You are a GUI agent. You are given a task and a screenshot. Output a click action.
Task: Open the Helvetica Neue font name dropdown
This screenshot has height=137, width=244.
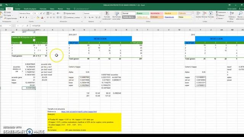[x=32, y=14]
